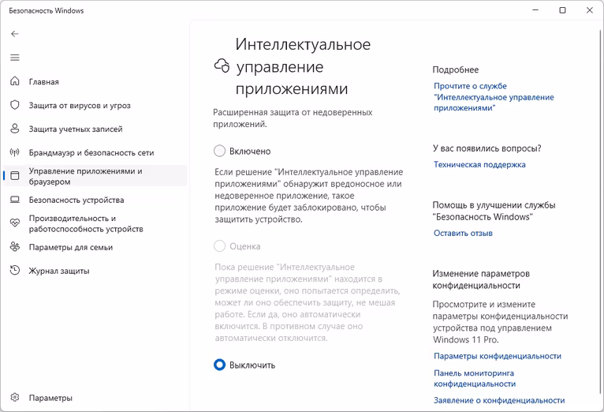The height and width of the screenshot is (412, 604).
Task: Click the laptop icon for device security
Action: 15,200
